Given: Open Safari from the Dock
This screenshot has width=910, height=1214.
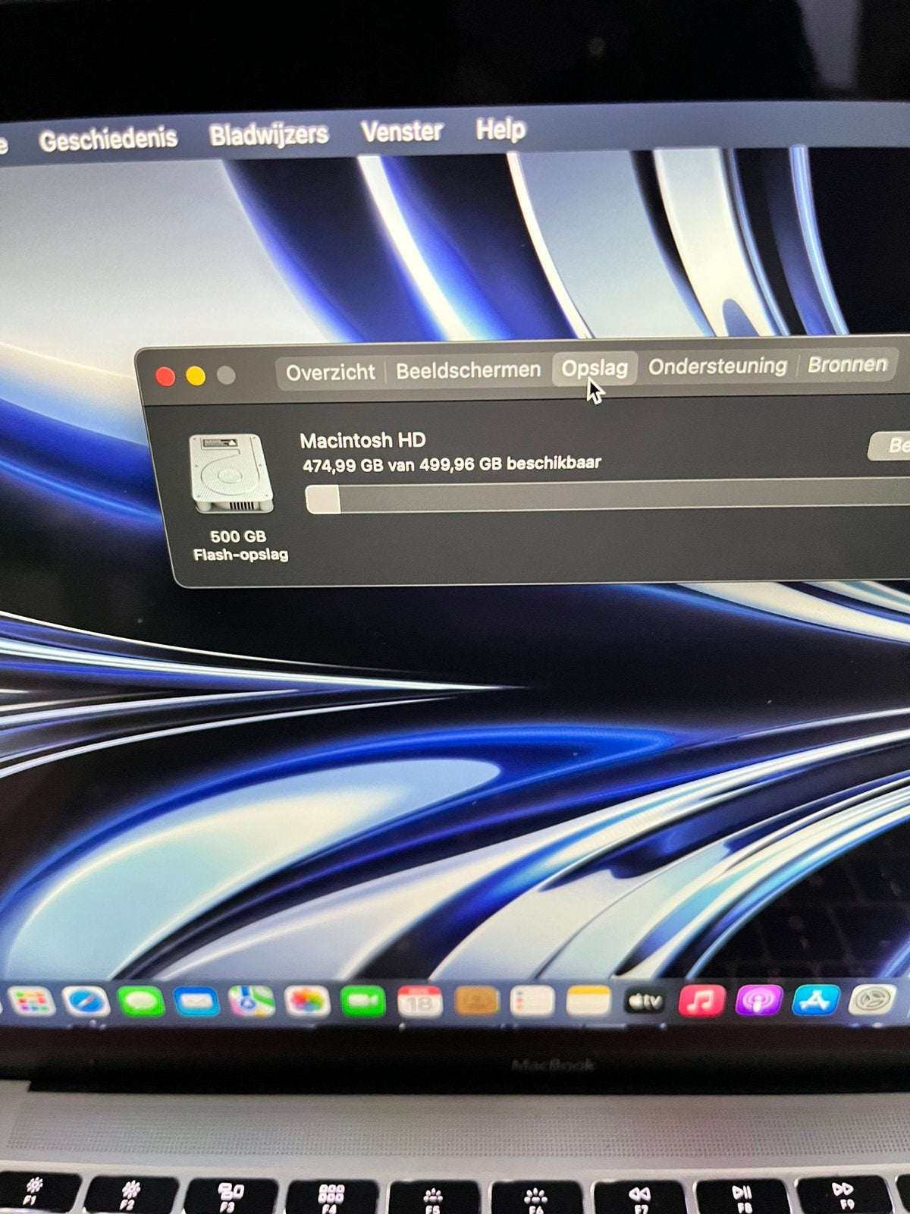Looking at the screenshot, I should tap(86, 1002).
